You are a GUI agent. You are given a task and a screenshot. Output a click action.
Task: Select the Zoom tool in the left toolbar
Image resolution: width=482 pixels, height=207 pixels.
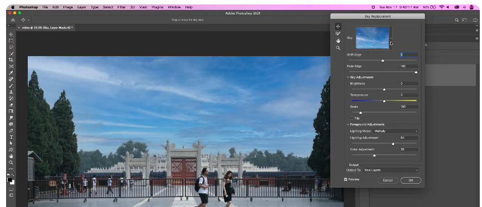coord(11,163)
